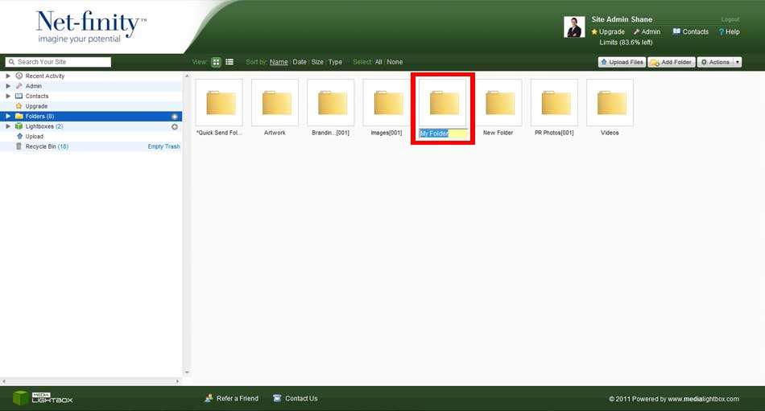Screen dimensions: 765x411
Task: Click the Empty Trash link
Action: (163, 146)
